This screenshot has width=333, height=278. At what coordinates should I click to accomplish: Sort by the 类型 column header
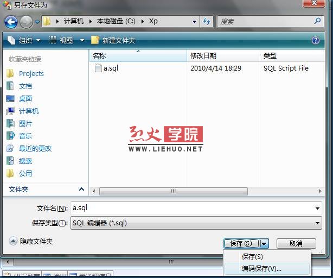coord(292,56)
